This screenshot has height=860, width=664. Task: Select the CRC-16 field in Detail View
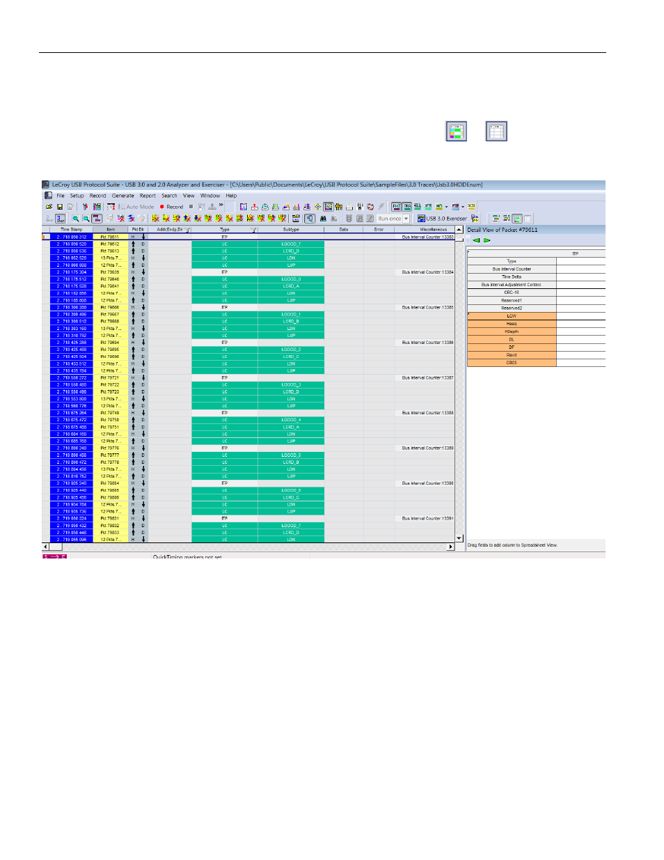click(x=512, y=292)
